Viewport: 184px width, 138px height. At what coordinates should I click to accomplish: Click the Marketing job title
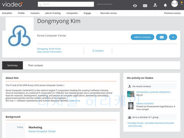click(x=35, y=127)
